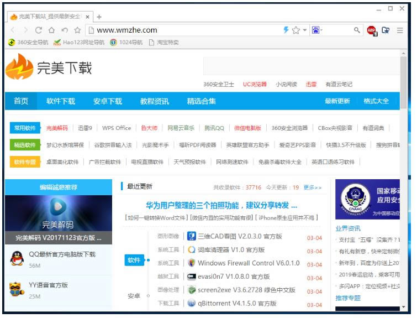The height and width of the screenshot is (318, 417).
Task: Open the 1024导航 bookmark
Action: pyautogui.click(x=126, y=43)
